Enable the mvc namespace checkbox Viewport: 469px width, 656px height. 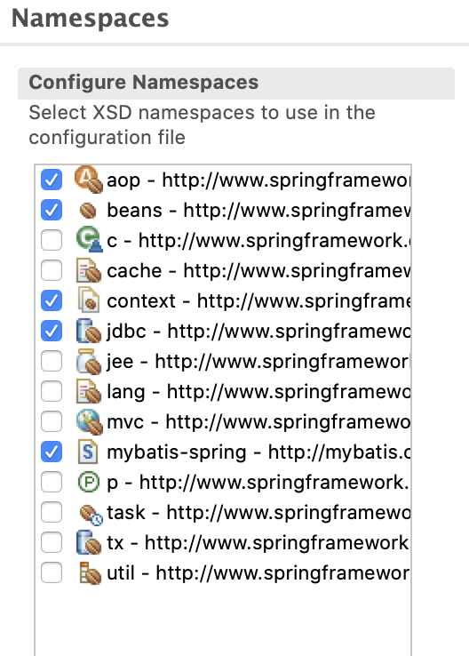click(x=52, y=421)
